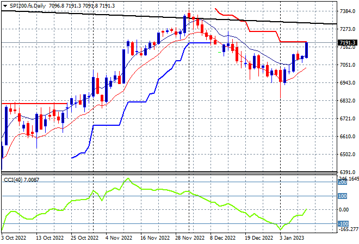Click the 19 Dec 2022 date label
This screenshot has width=359, height=244.
click(x=259, y=238)
